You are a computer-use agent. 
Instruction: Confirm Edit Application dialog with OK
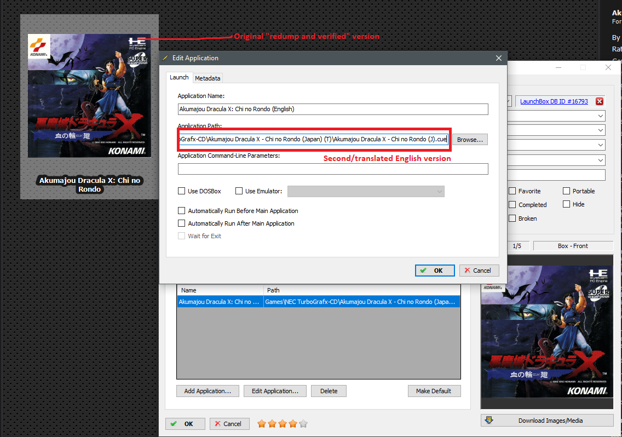click(435, 271)
